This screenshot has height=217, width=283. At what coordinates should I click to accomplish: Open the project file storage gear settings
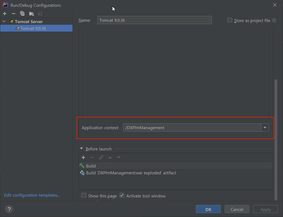(274, 20)
